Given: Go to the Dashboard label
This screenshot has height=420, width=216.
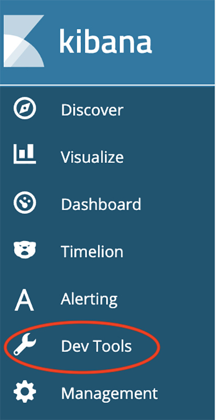Looking at the screenshot, I should (x=101, y=204).
